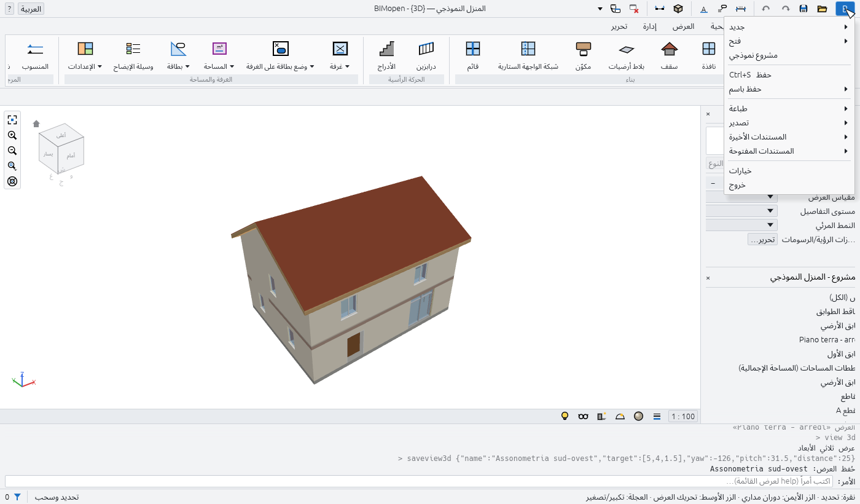Select the بلاط أرضيات floor slab tool

coord(626,55)
